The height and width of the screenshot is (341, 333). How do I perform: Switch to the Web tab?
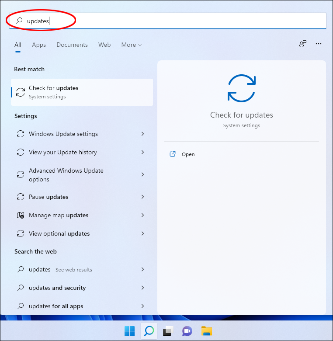click(x=104, y=45)
